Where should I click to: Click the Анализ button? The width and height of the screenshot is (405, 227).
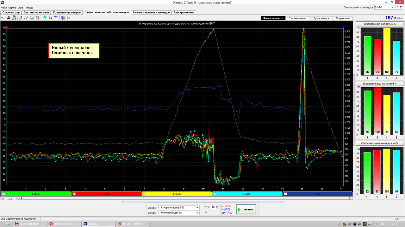(x=246, y=209)
